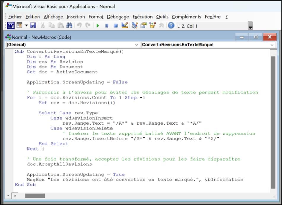Open the Fichier menu
Viewport: 282px width, 205px height.
[x=15, y=17]
